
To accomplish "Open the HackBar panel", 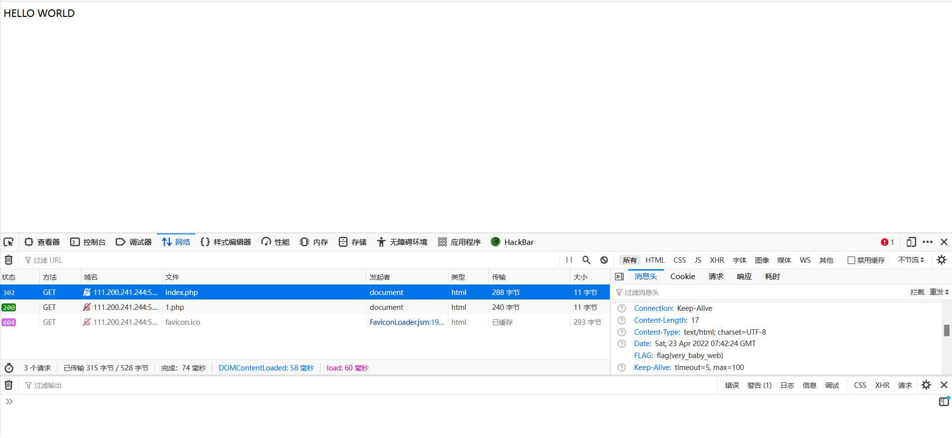I will (512, 242).
